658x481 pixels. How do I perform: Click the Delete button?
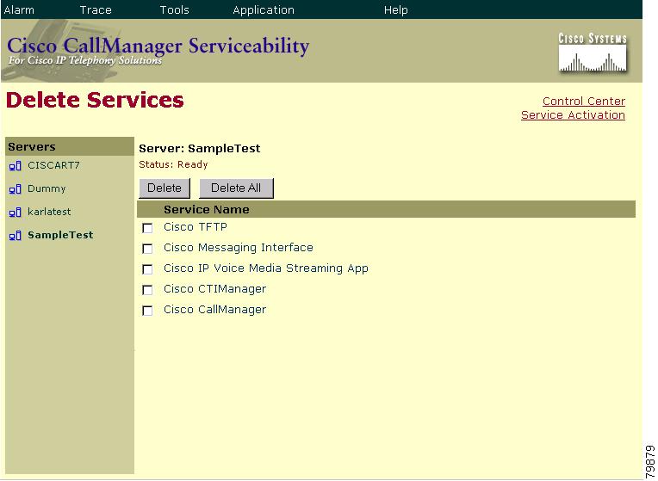click(164, 188)
